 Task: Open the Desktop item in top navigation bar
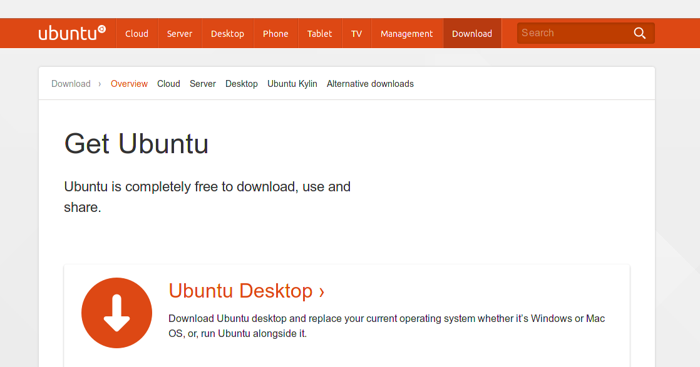(x=228, y=33)
